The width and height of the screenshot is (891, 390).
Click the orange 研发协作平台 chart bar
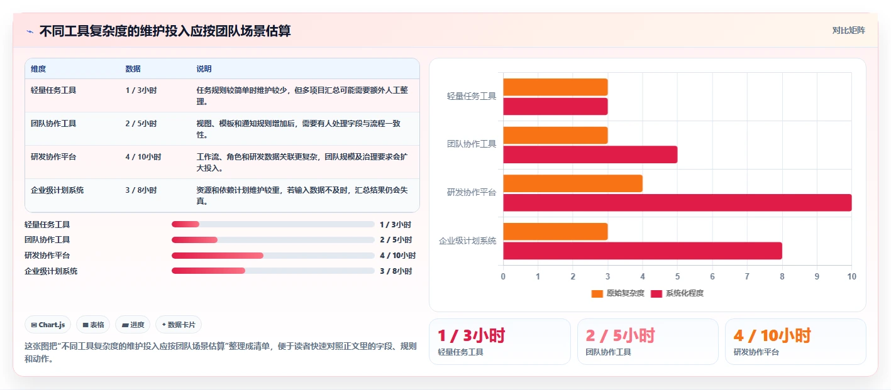coord(573,183)
